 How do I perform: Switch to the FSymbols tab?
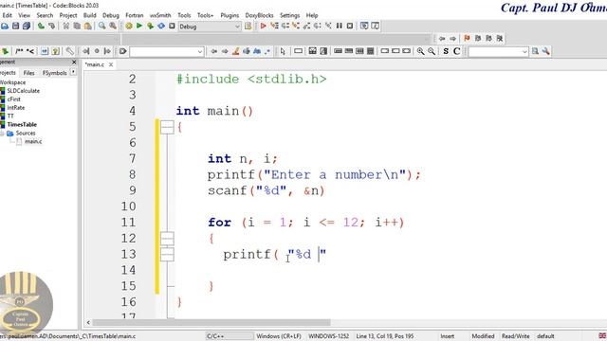[55, 73]
